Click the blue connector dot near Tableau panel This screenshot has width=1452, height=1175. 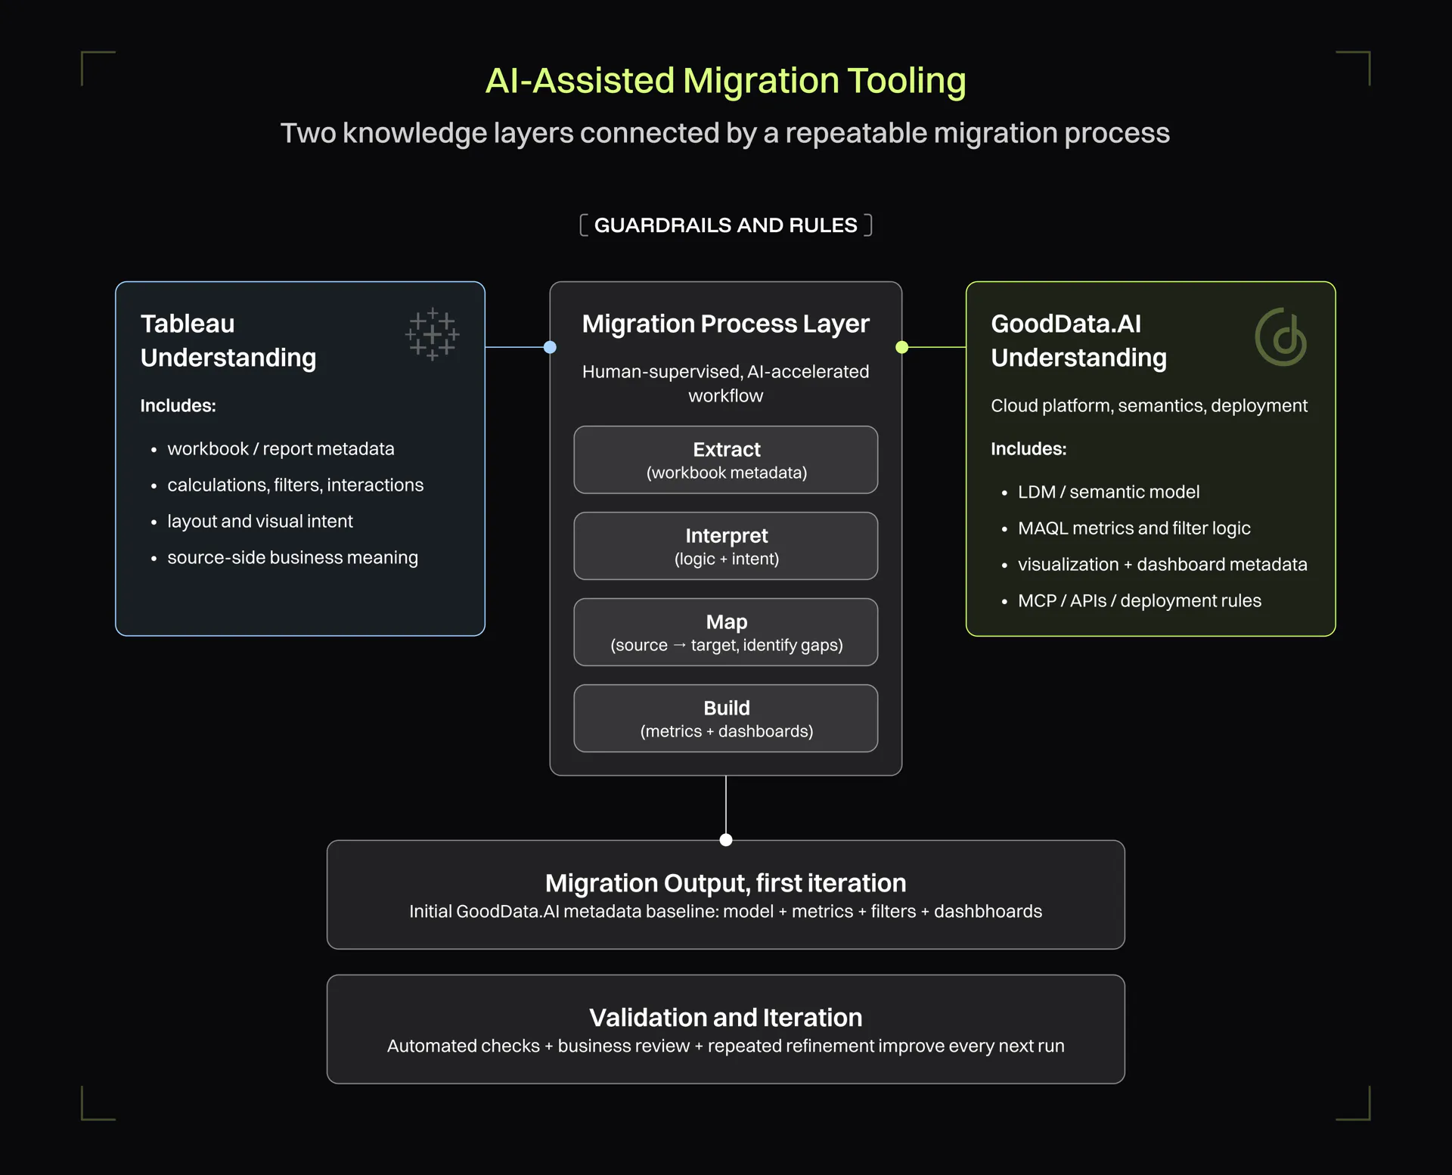(x=550, y=347)
